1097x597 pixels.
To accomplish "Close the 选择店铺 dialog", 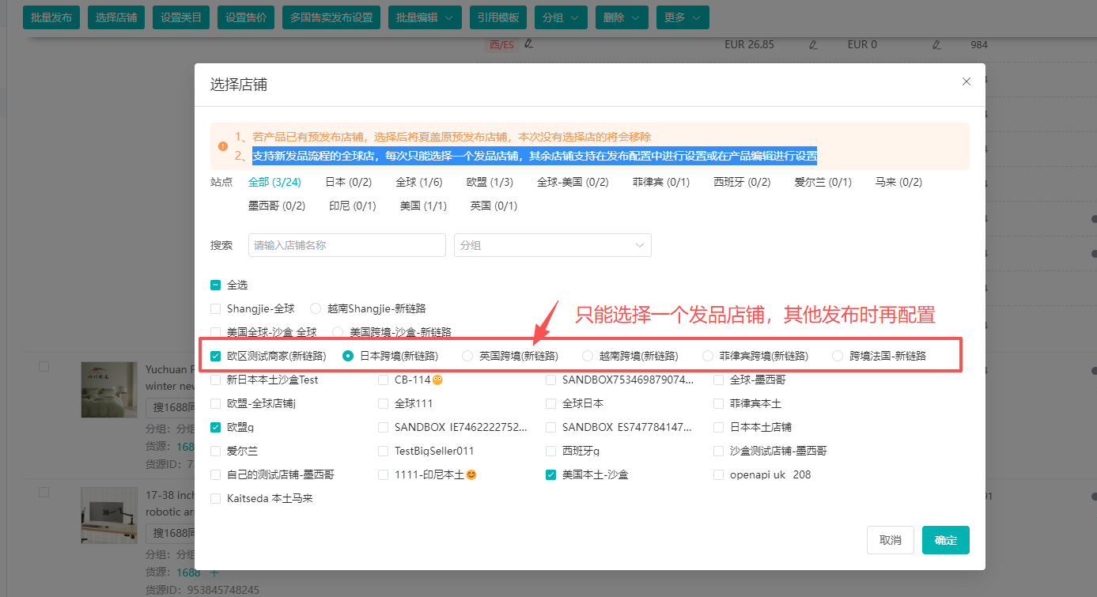I will point(966,81).
